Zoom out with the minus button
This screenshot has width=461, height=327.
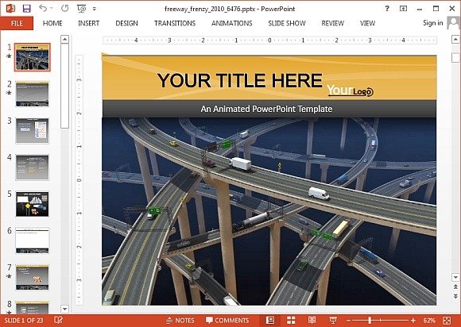pos(348,320)
